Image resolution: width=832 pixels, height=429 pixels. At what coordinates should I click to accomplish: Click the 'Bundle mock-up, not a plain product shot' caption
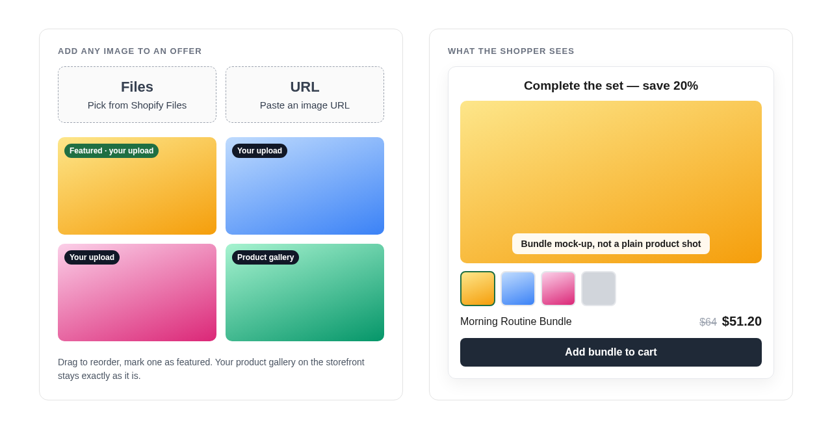(611, 244)
